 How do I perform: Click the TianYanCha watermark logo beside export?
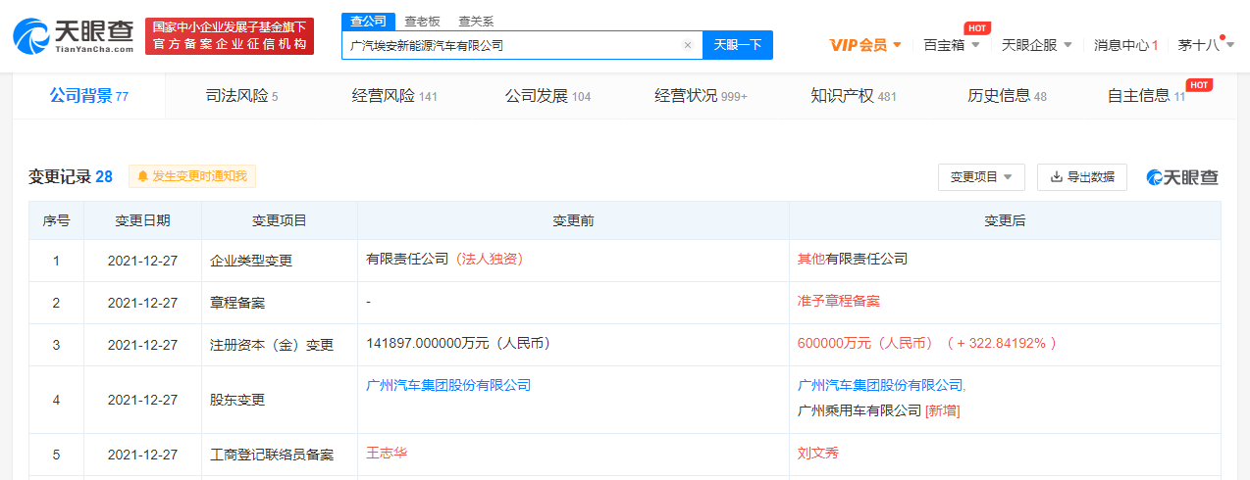click(1182, 177)
